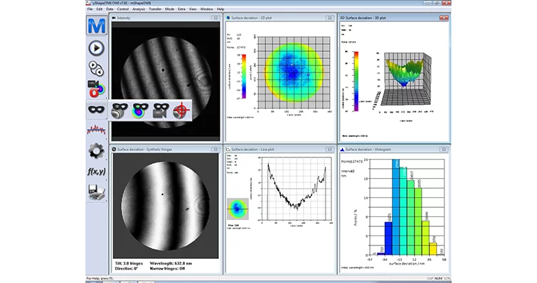
Task: Open the Data menu
Action: (x=110, y=9)
